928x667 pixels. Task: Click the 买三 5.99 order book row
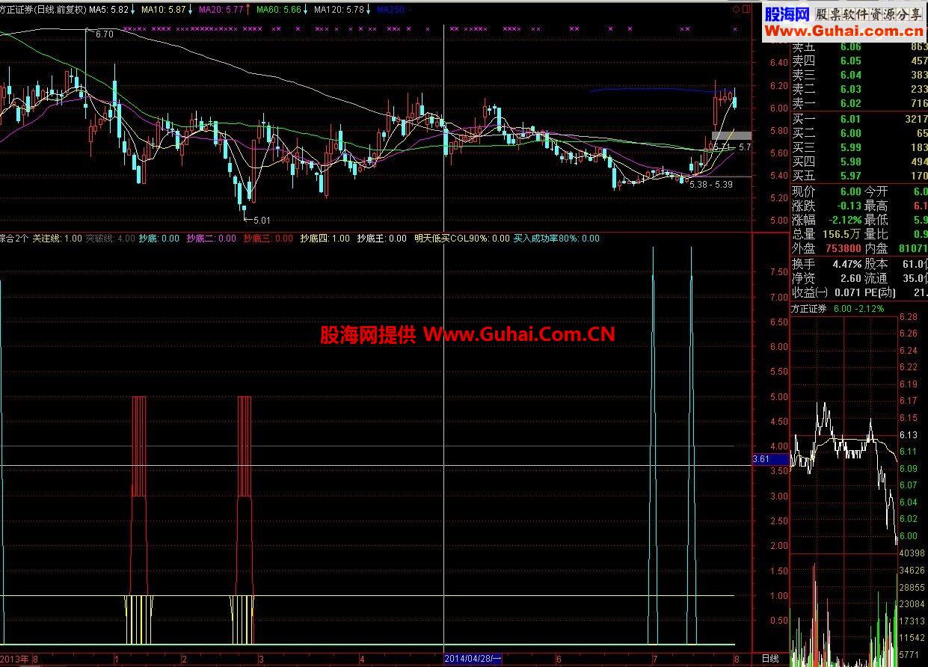click(858, 147)
